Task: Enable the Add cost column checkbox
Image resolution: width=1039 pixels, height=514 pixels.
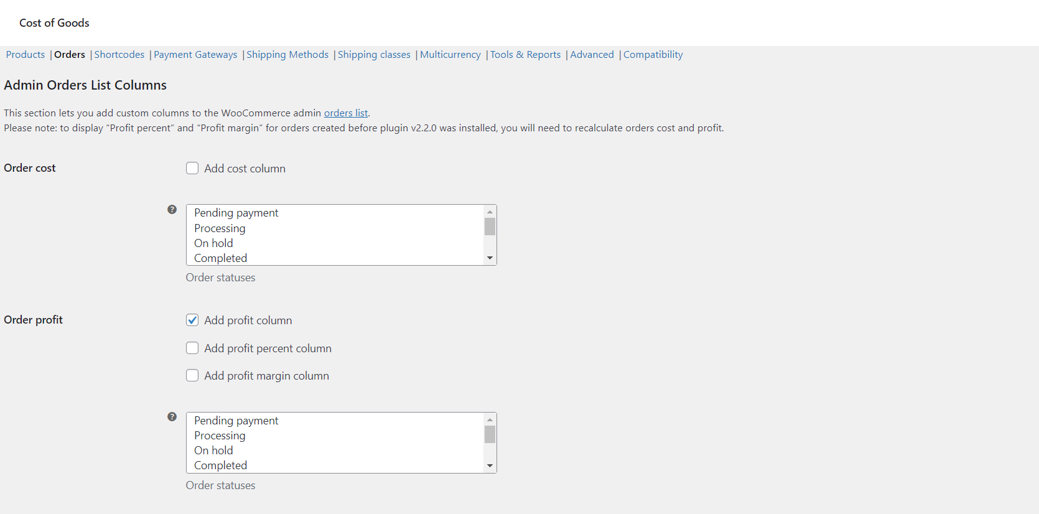Action: [192, 168]
